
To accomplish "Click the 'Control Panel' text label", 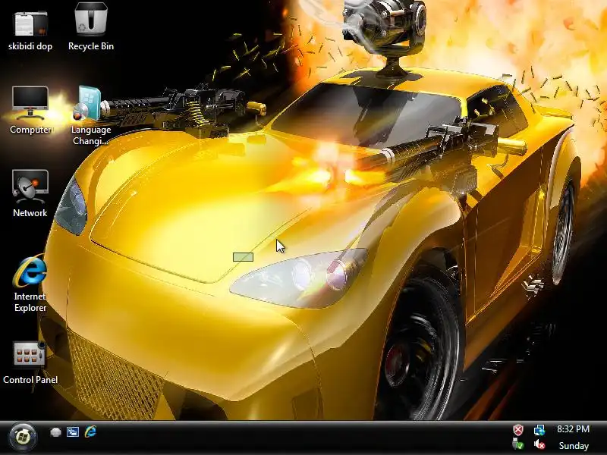I will pos(30,380).
